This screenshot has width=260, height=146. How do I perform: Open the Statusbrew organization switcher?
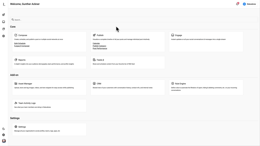[249, 4]
